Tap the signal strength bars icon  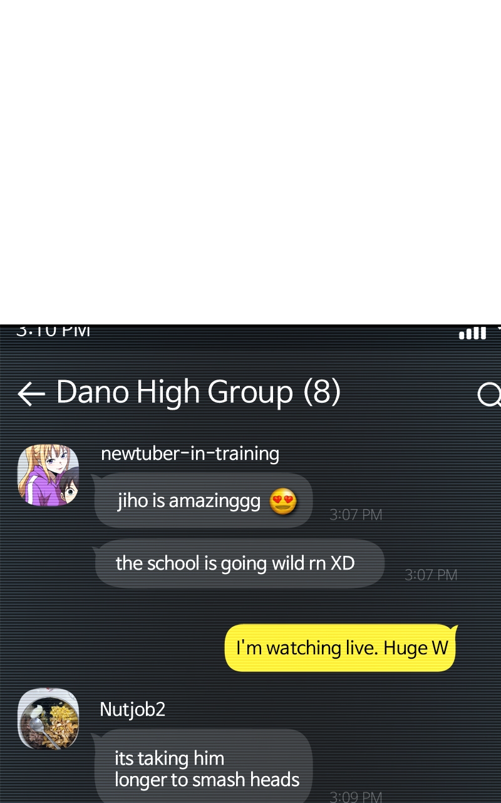pyautogui.click(x=472, y=332)
